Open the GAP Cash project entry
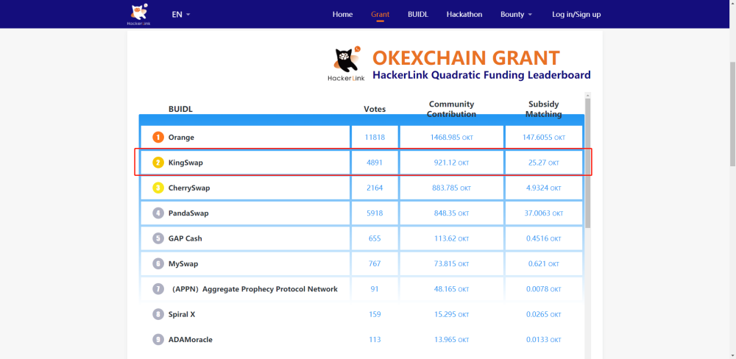 185,238
